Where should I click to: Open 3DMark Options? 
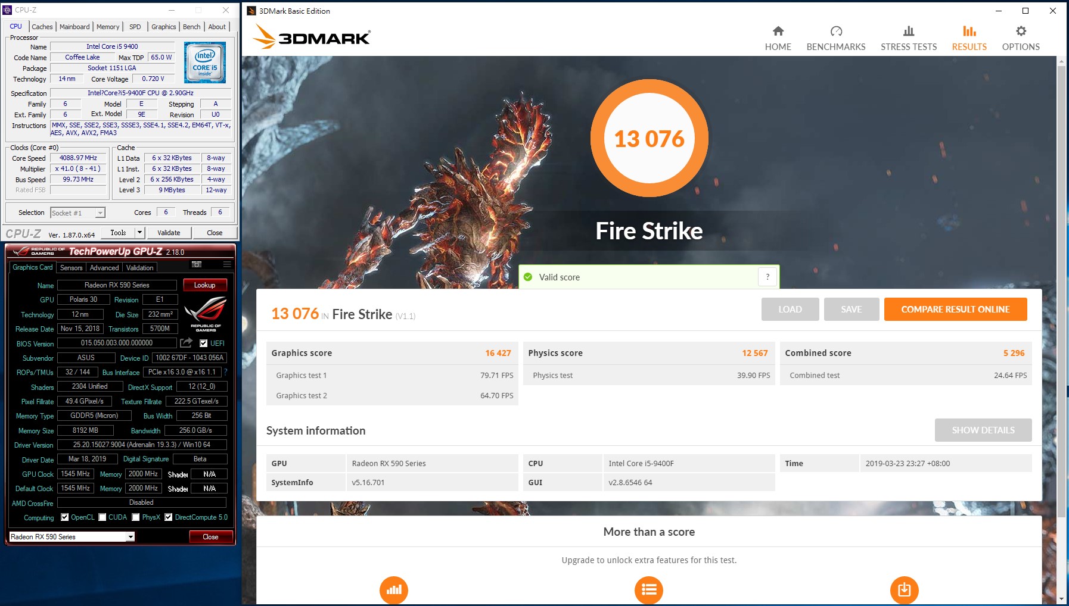(1021, 39)
